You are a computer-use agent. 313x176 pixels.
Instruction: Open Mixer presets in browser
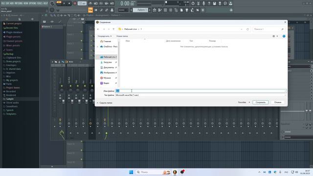[x=13, y=45]
